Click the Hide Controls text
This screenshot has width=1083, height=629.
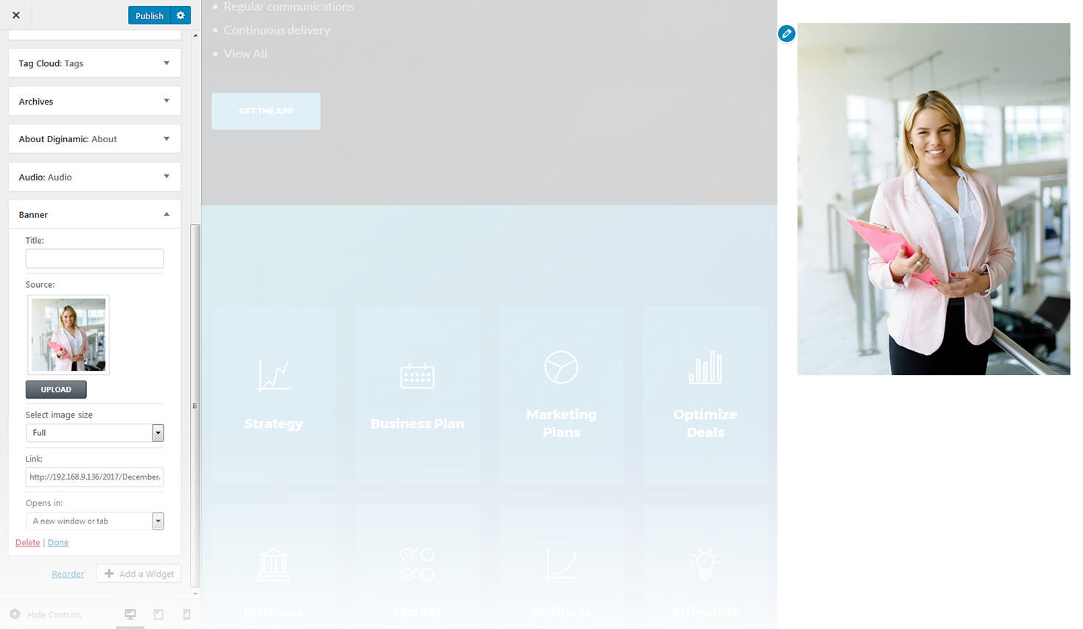[54, 614]
